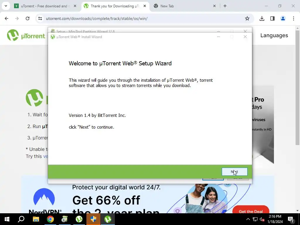The height and width of the screenshot is (225, 300).
Task: Open Windows Start menu
Action: (7, 219)
